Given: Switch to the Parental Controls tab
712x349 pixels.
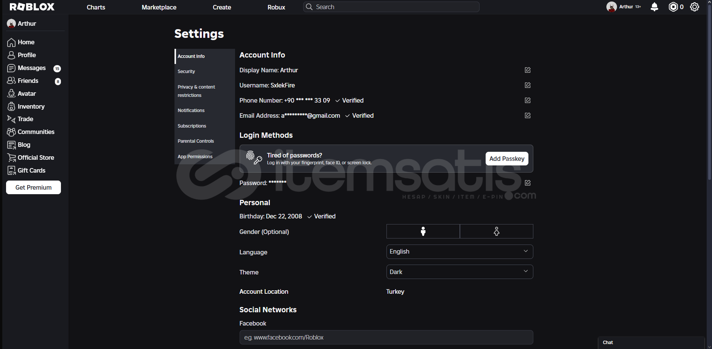Looking at the screenshot, I should coord(205,141).
